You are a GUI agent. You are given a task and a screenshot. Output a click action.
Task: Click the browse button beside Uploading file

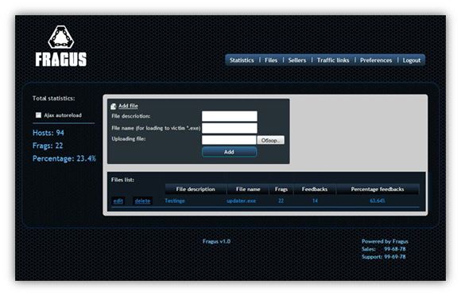click(x=270, y=140)
